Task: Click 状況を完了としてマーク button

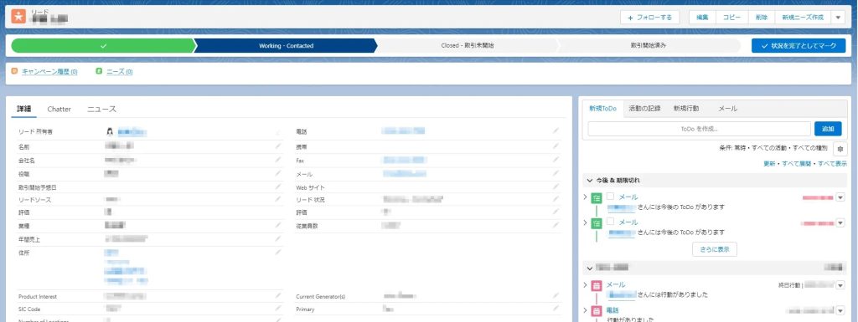Action: 799,46
